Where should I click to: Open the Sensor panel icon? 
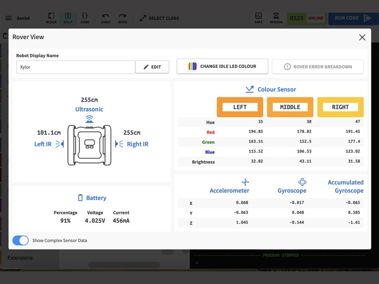point(276,18)
